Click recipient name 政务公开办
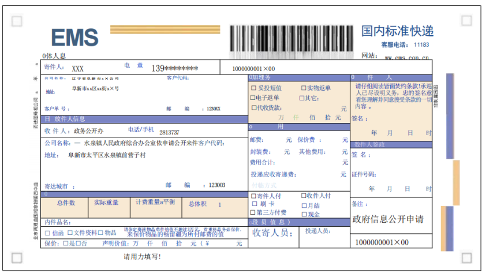This screenshot has height=273, width=493. pos(88,131)
